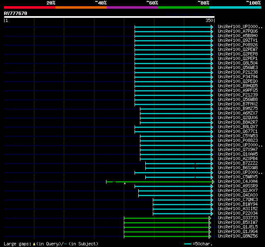Select the UniRef100_C5WRV5 label
The width and height of the screenshot is (265, 247).
[x=238, y=177]
